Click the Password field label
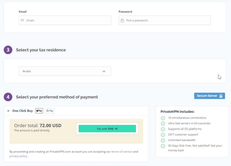The width and height of the screenshot is (231, 166). coord(125,12)
